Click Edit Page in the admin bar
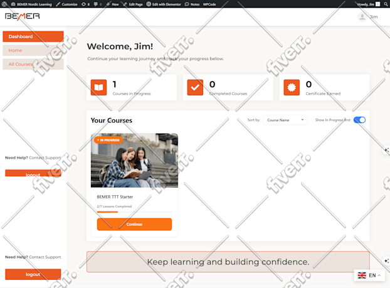This screenshot has height=288, width=390. click(x=133, y=4)
